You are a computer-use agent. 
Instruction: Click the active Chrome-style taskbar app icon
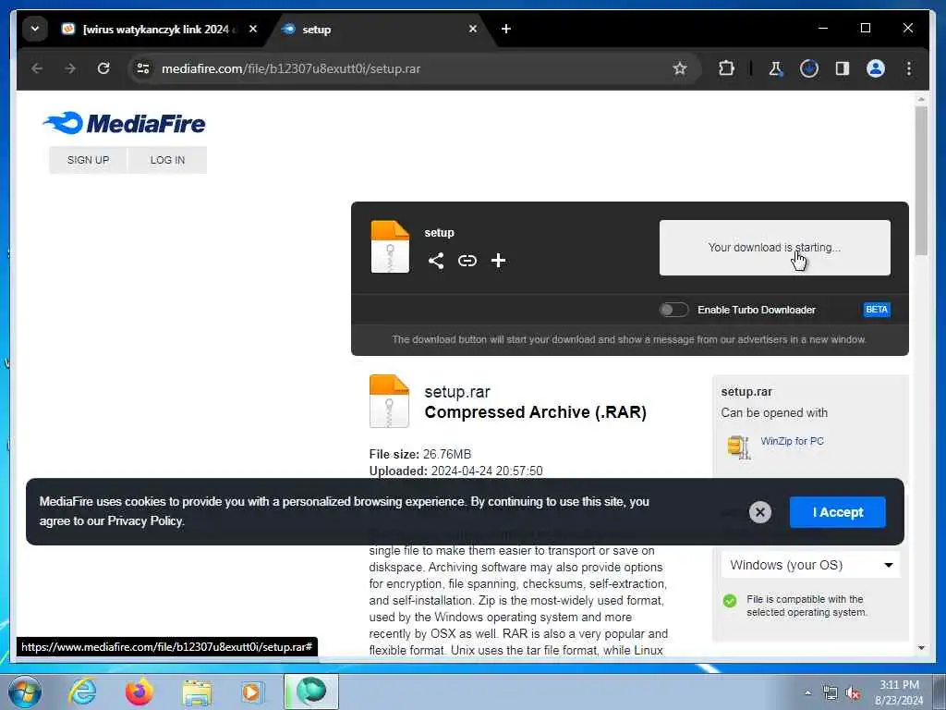click(311, 692)
